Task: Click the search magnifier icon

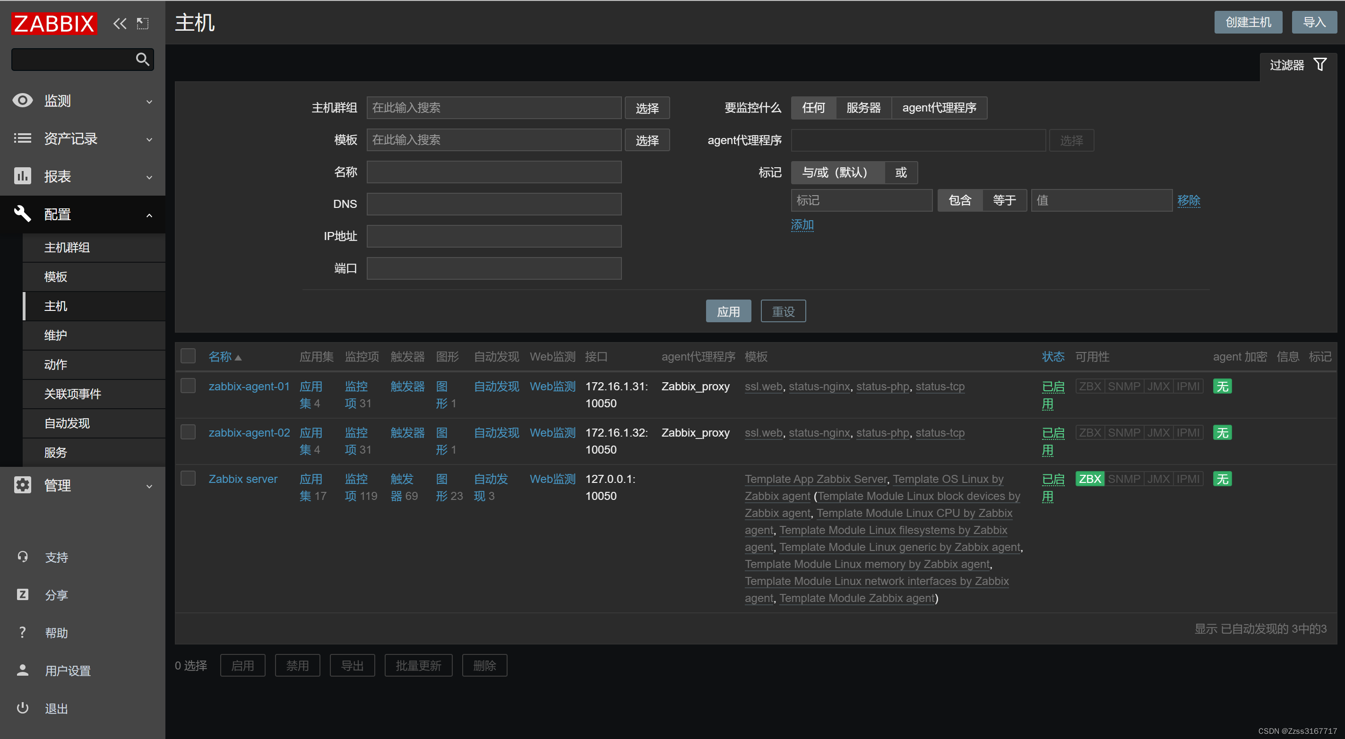Action: point(142,59)
